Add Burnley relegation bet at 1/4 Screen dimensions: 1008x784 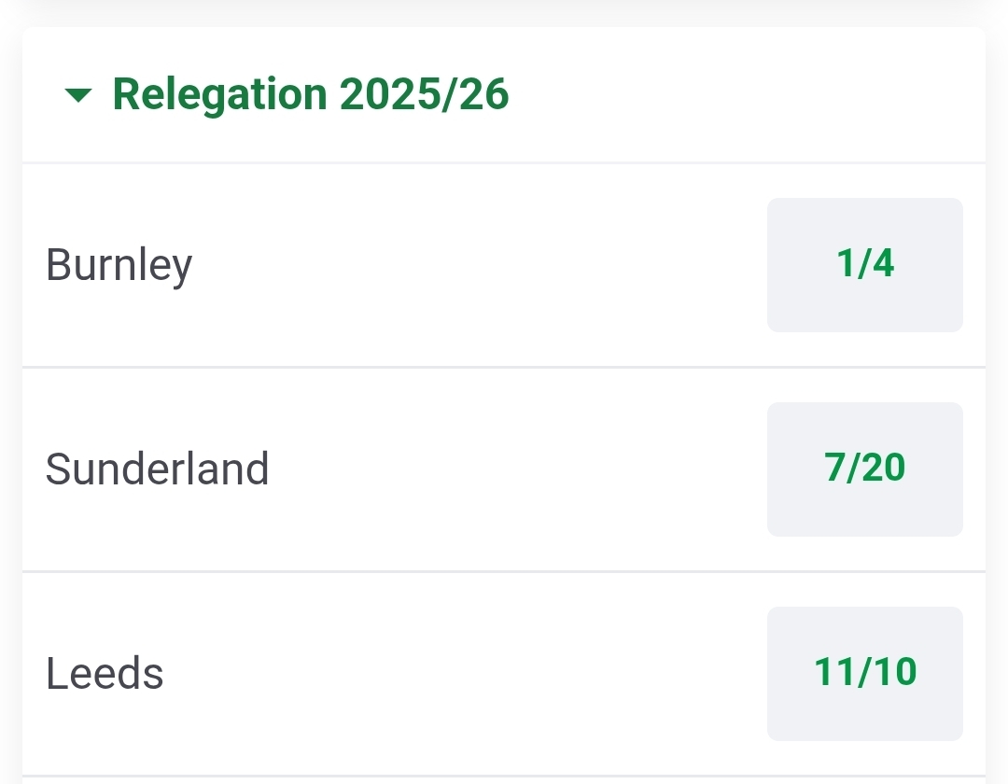click(864, 265)
